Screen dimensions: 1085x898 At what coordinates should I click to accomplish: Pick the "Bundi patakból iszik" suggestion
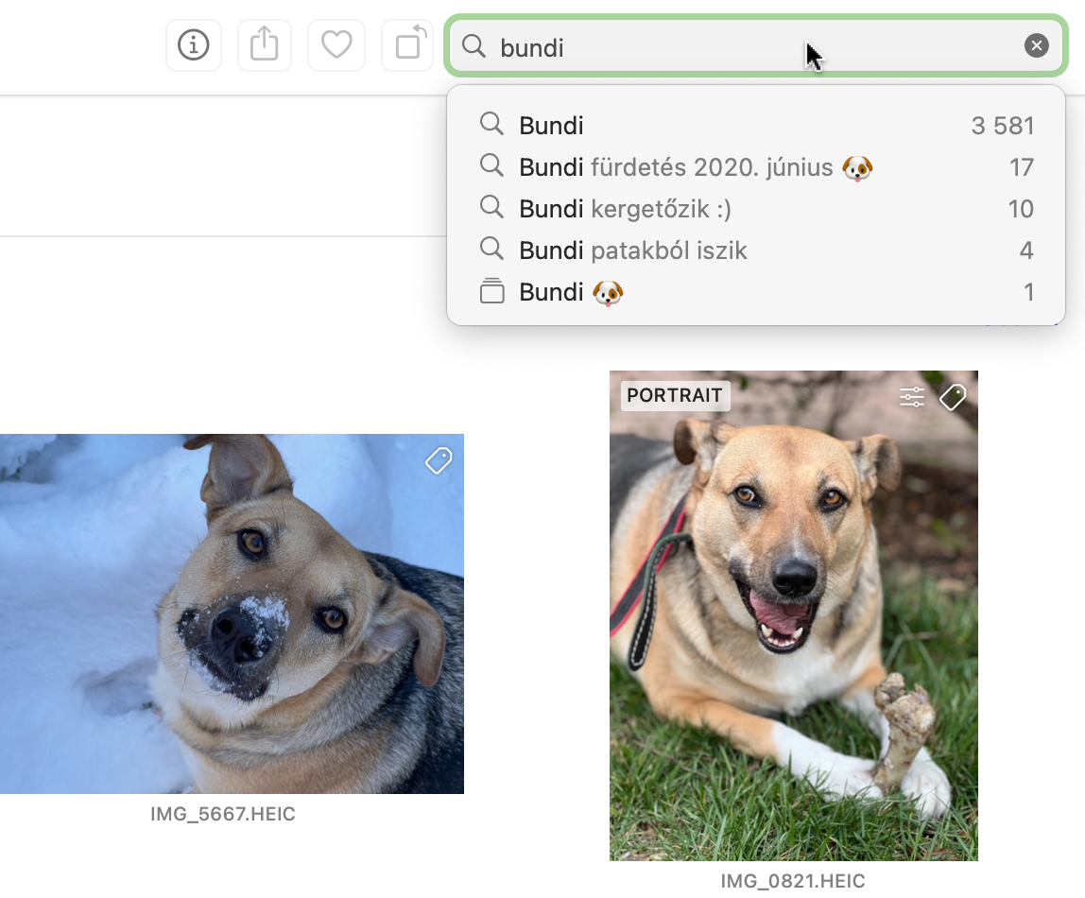(756, 250)
